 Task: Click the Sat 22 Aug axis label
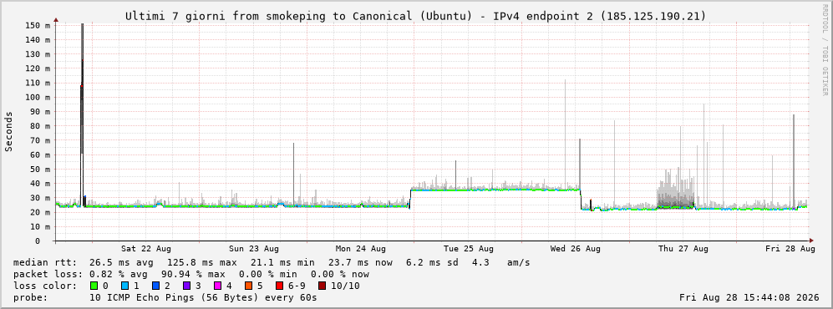(145, 249)
